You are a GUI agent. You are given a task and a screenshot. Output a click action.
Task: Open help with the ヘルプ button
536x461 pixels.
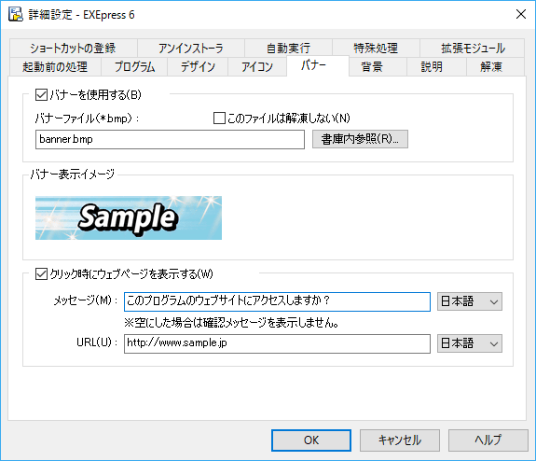tap(488, 440)
